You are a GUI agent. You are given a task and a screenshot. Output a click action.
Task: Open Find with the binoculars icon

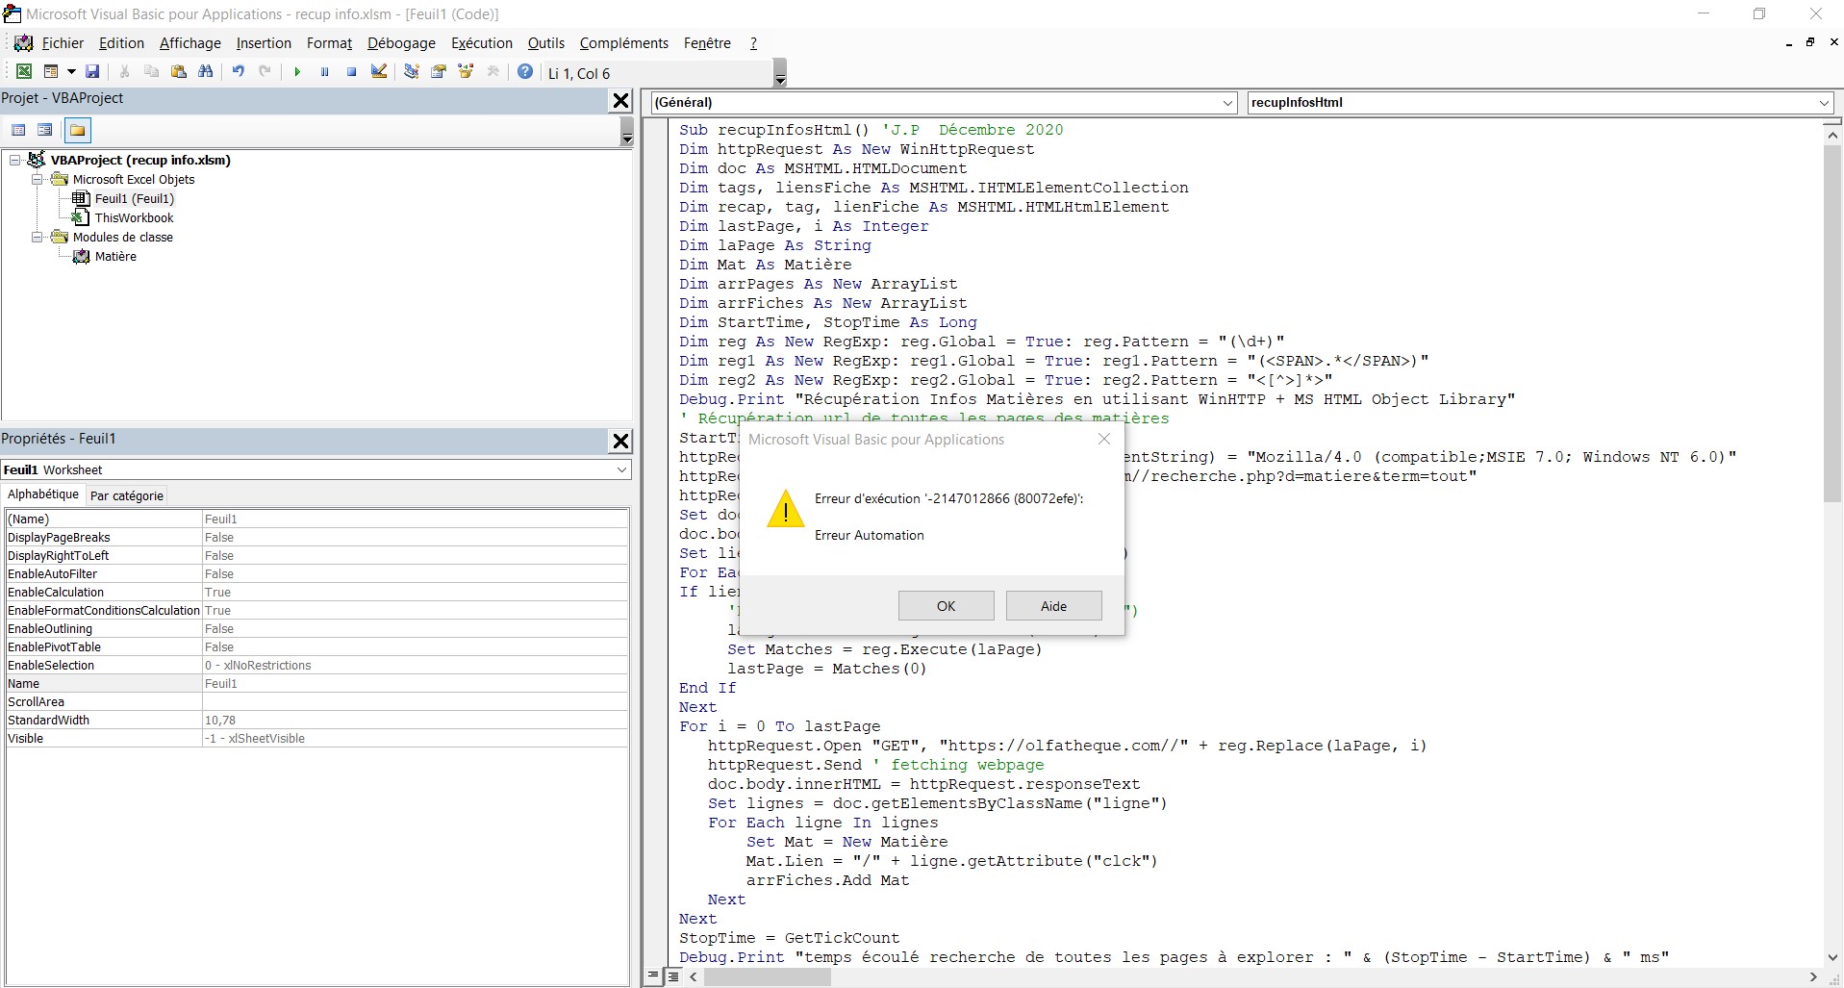pyautogui.click(x=205, y=72)
